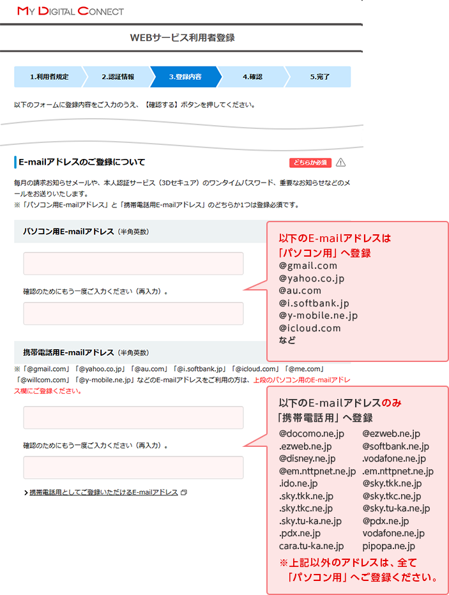Select step 4.確認

tap(252, 77)
